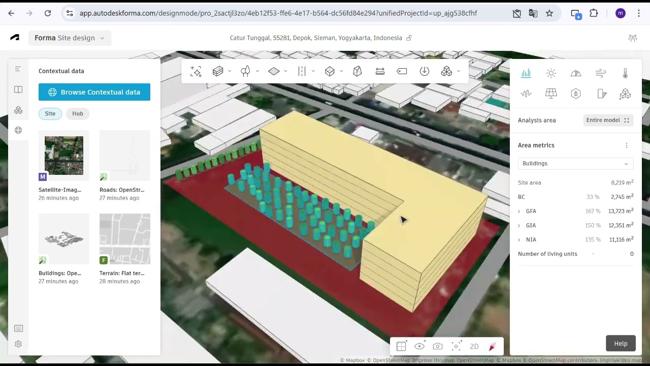The image size is (650, 366).
Task: Expand the GFA row
Action: [519, 211]
